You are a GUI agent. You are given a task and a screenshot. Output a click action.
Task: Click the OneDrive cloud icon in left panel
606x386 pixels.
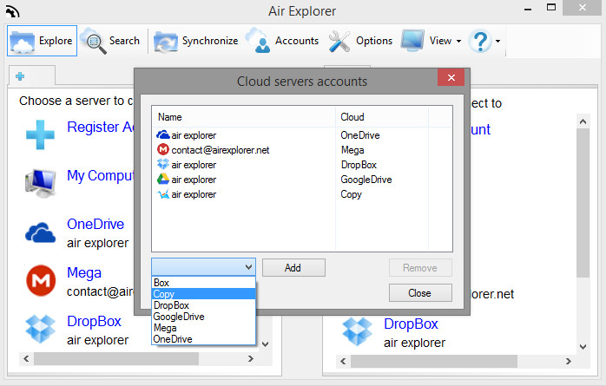[40, 232]
